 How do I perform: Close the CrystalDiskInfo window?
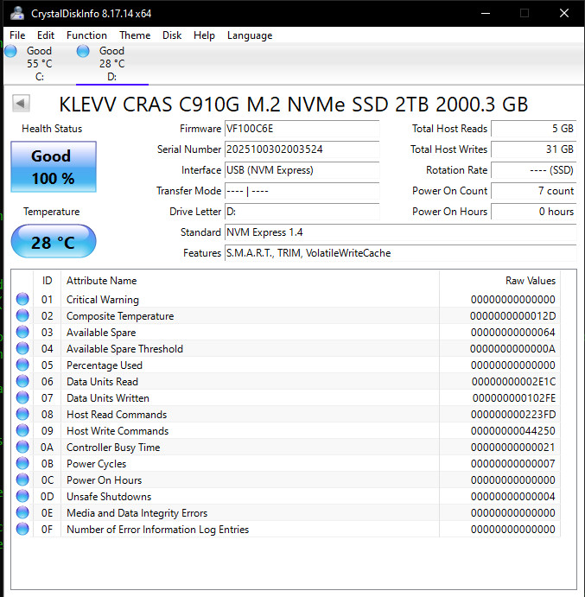tap(564, 13)
